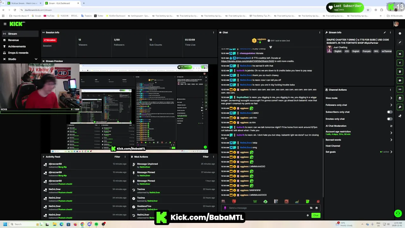Open Mod Actions Filter dropdown

tap(206, 157)
